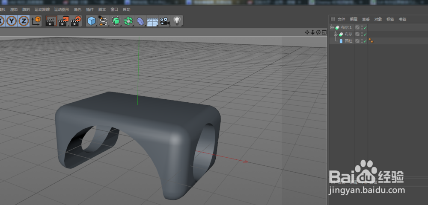Open Object Manager 查看 menu
The width and height of the screenshot is (428, 205).
(x=366, y=19)
